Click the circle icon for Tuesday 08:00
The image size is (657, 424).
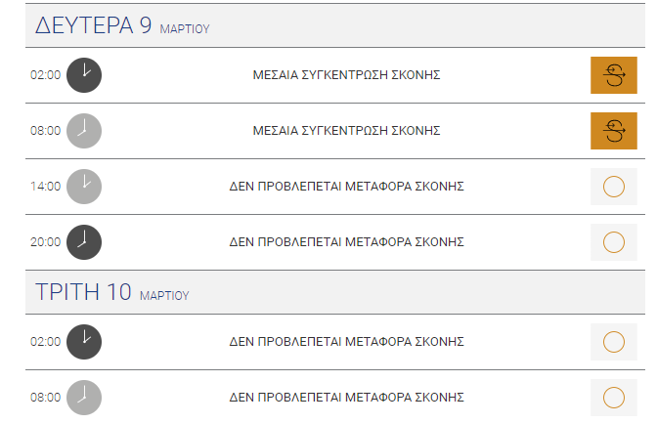point(614,398)
